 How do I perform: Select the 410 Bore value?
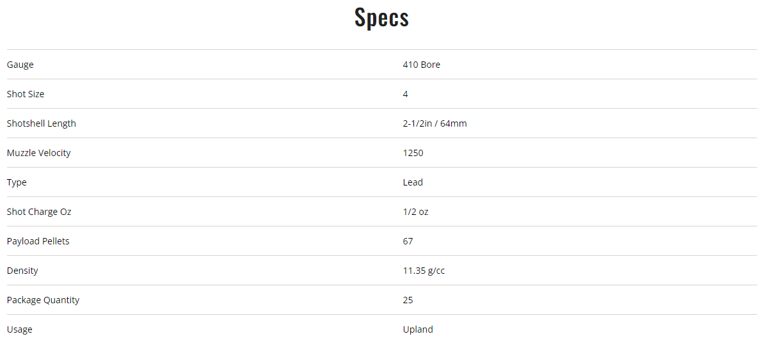pyautogui.click(x=421, y=65)
